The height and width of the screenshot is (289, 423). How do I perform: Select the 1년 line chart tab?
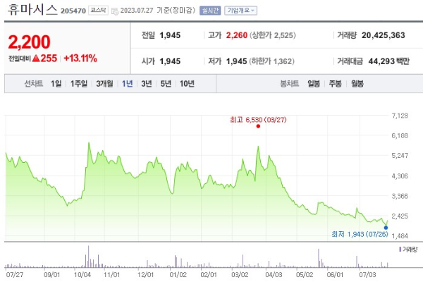point(127,84)
